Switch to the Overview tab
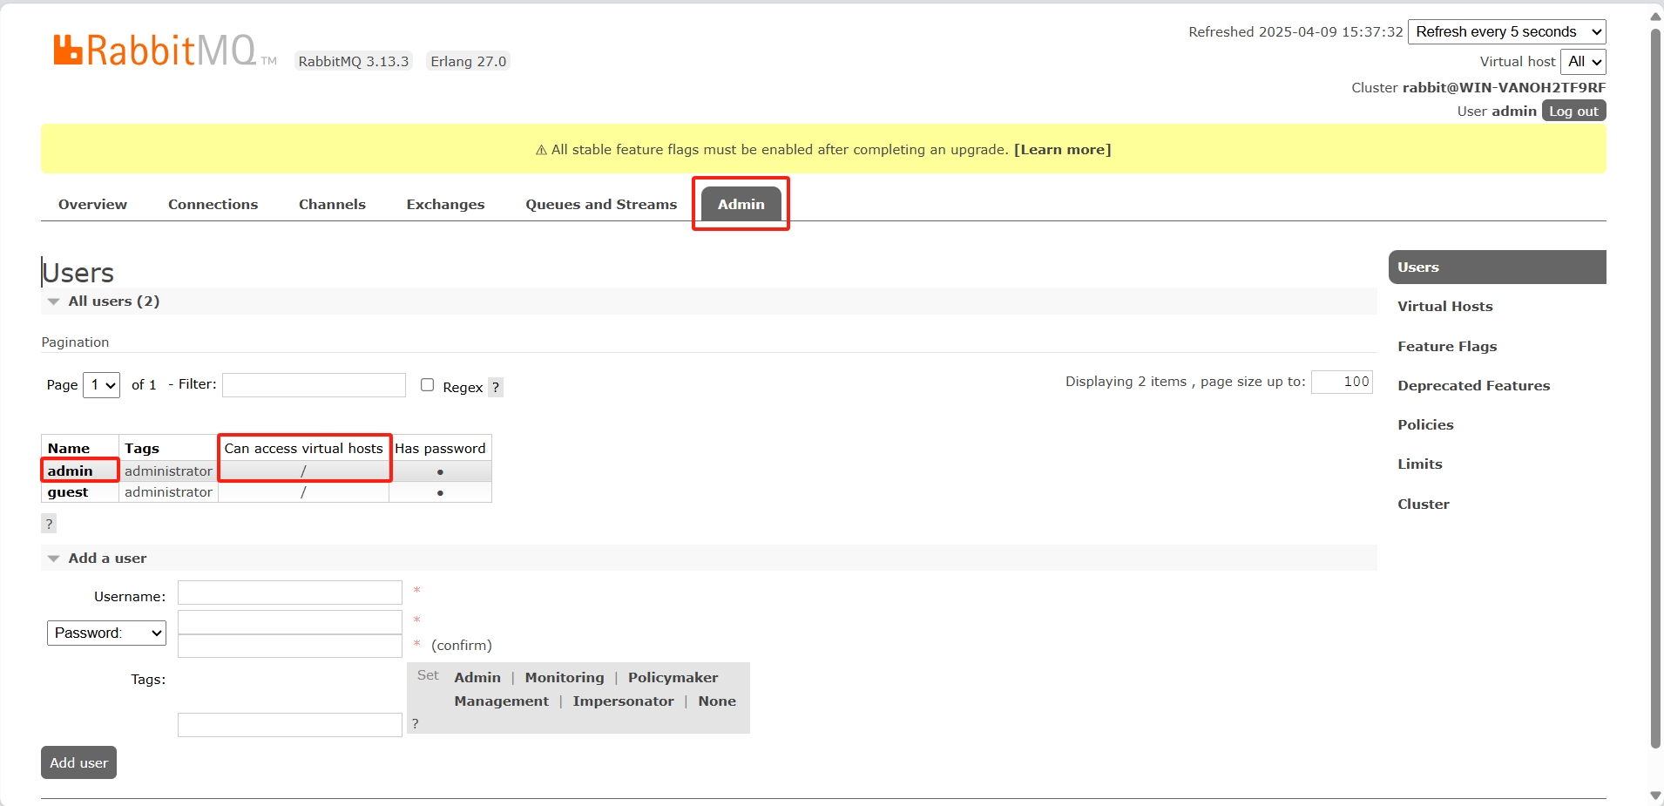This screenshot has width=1664, height=806. coord(92,205)
